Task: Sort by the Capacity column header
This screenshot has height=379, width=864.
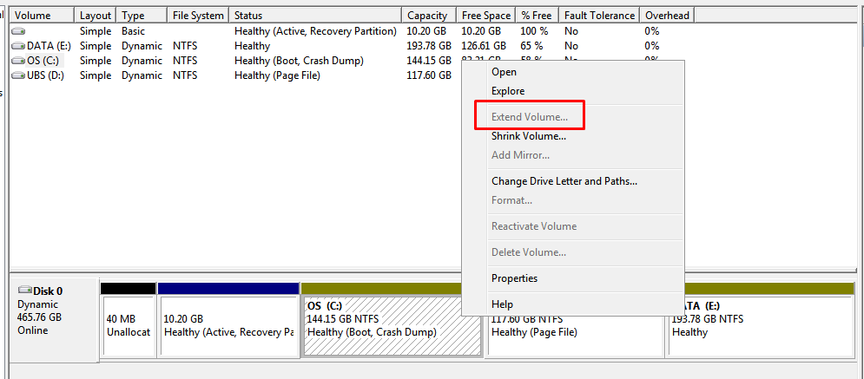Action: coord(427,16)
